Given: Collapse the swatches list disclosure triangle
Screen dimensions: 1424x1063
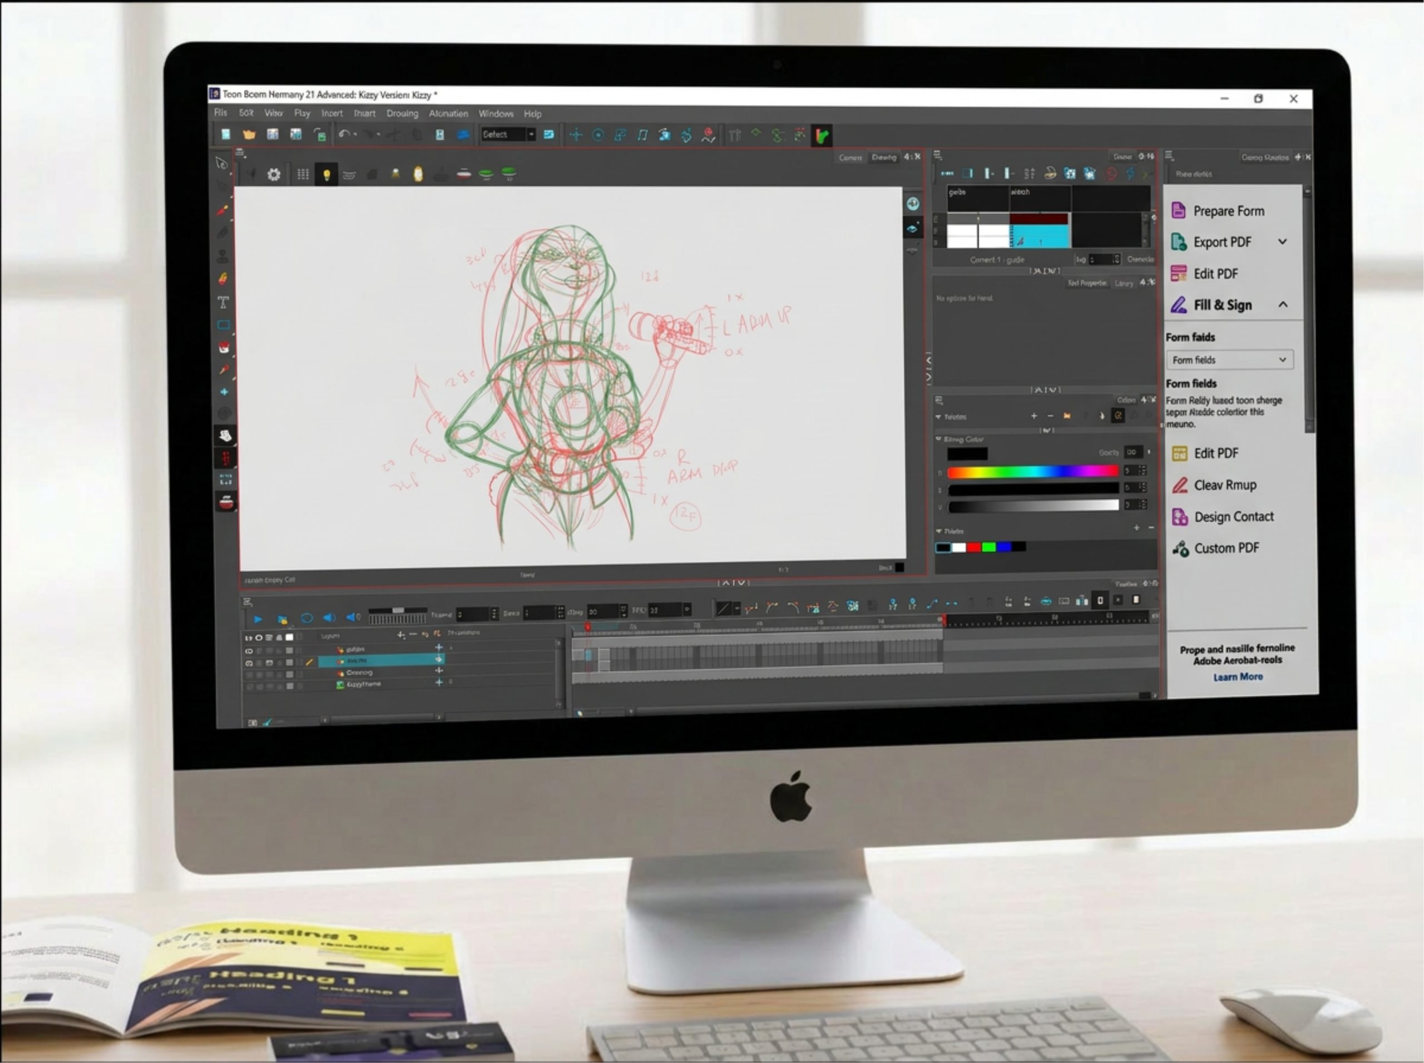Looking at the screenshot, I should [939, 531].
